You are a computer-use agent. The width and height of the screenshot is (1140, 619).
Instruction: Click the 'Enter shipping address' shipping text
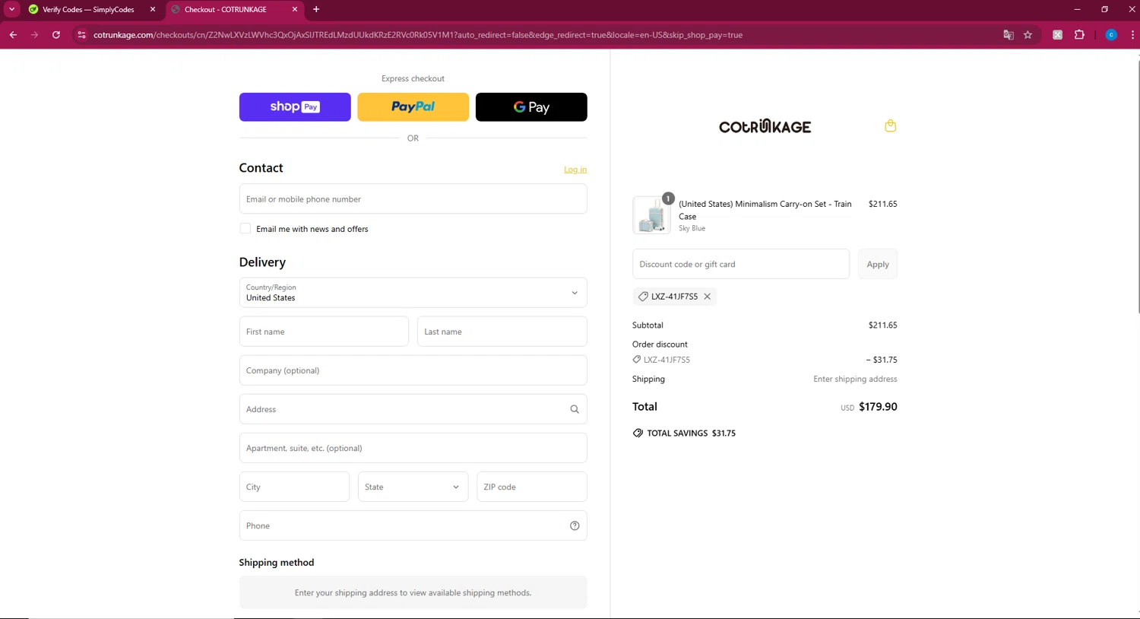point(855,379)
